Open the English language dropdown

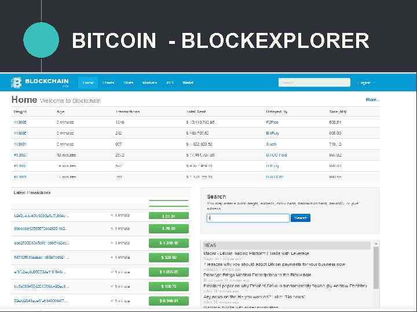367,83
